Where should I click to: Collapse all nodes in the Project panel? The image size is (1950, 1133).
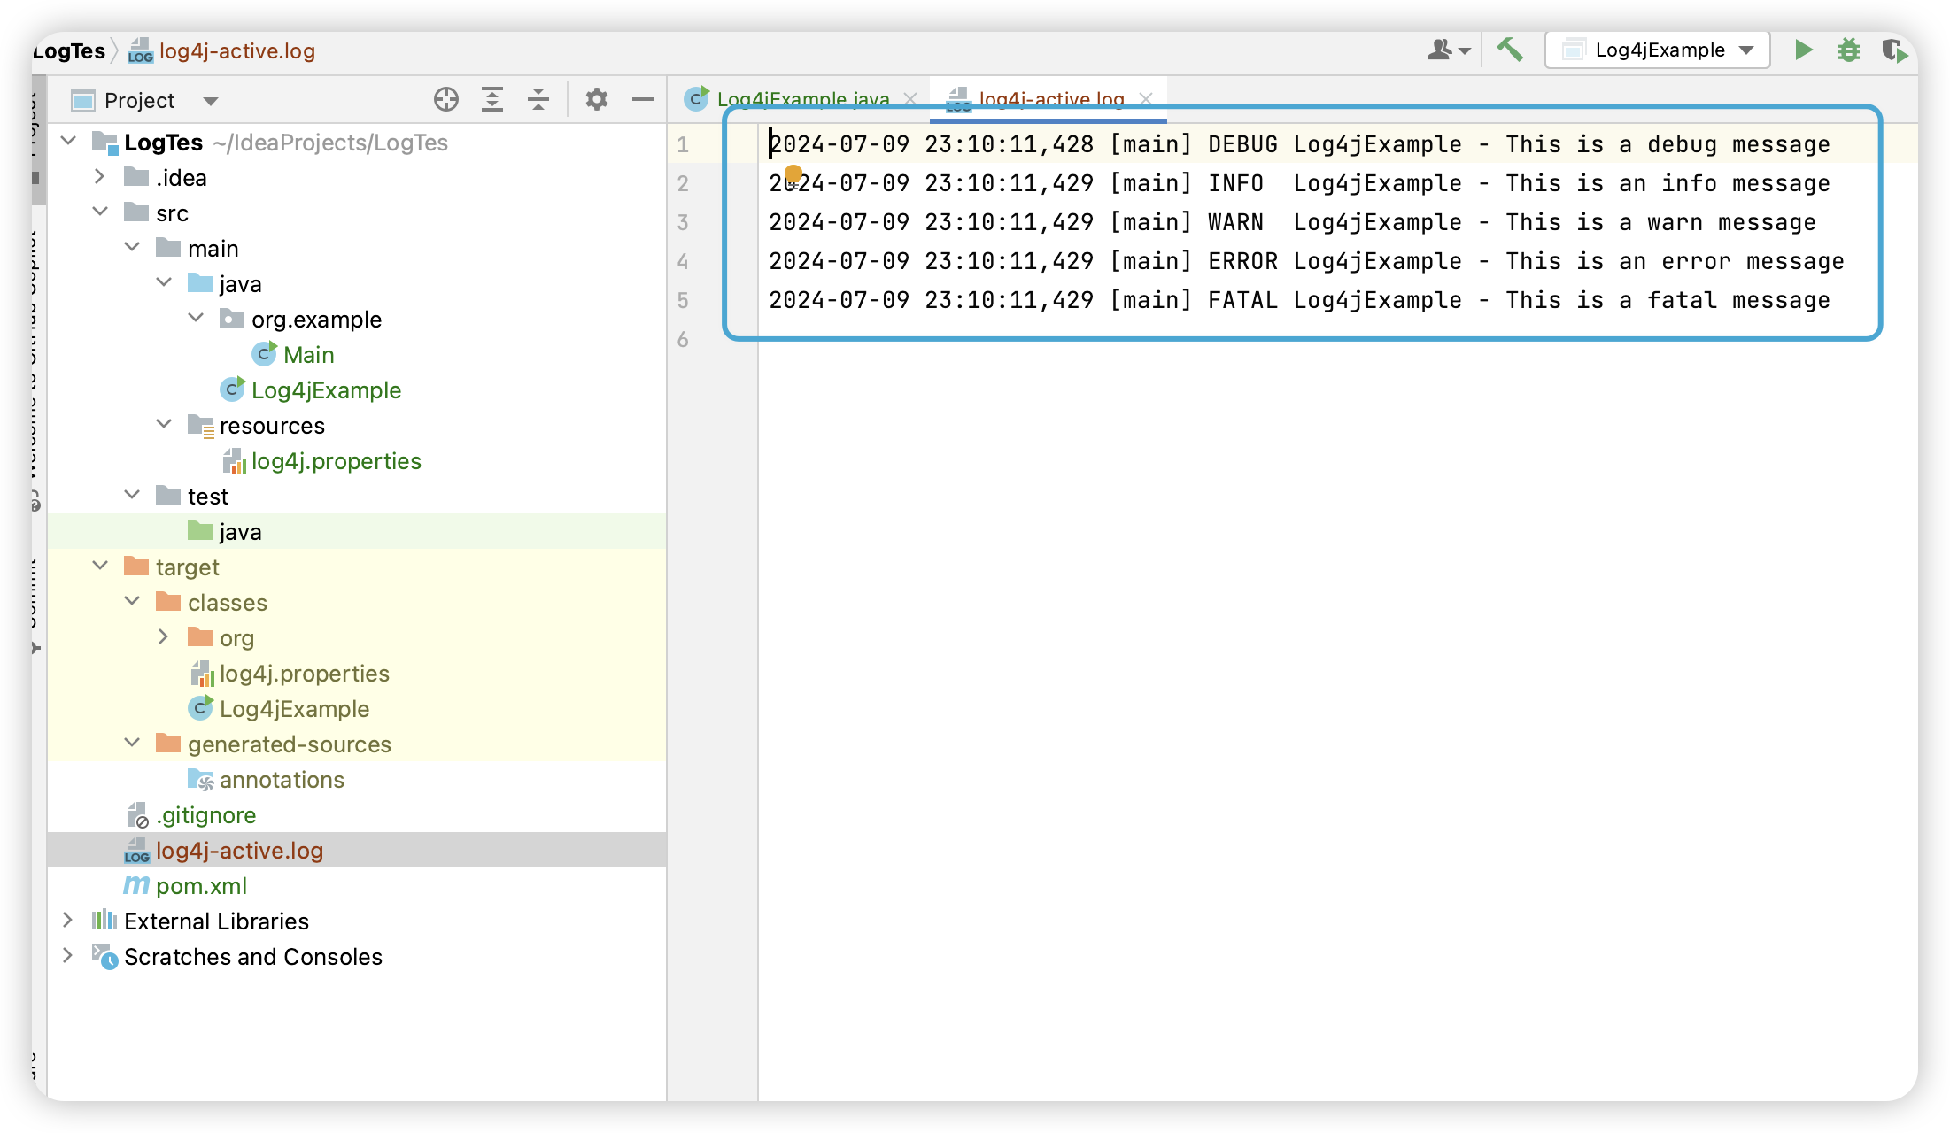point(538,99)
